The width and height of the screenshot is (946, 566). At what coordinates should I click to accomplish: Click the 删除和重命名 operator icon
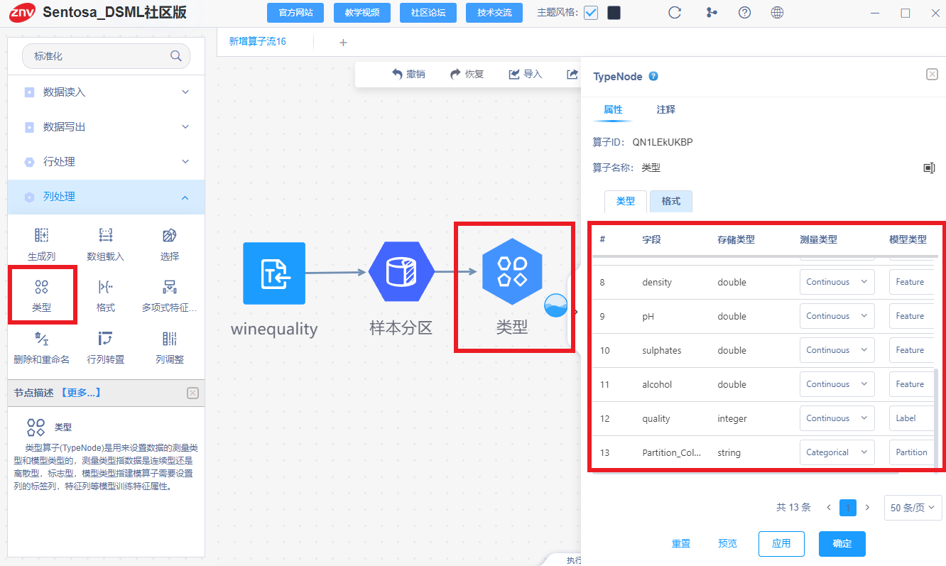click(x=42, y=339)
